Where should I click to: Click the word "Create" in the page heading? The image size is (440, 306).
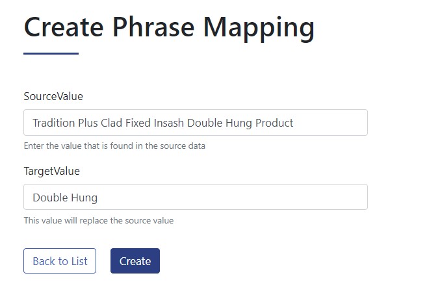[64, 27]
